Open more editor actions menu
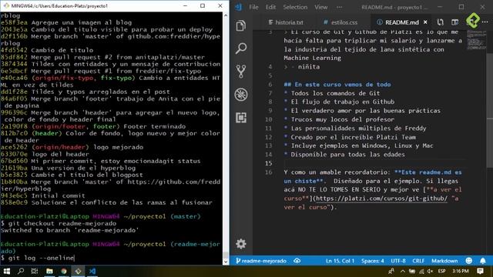Viewport: 493px width, 277px height. point(485,22)
